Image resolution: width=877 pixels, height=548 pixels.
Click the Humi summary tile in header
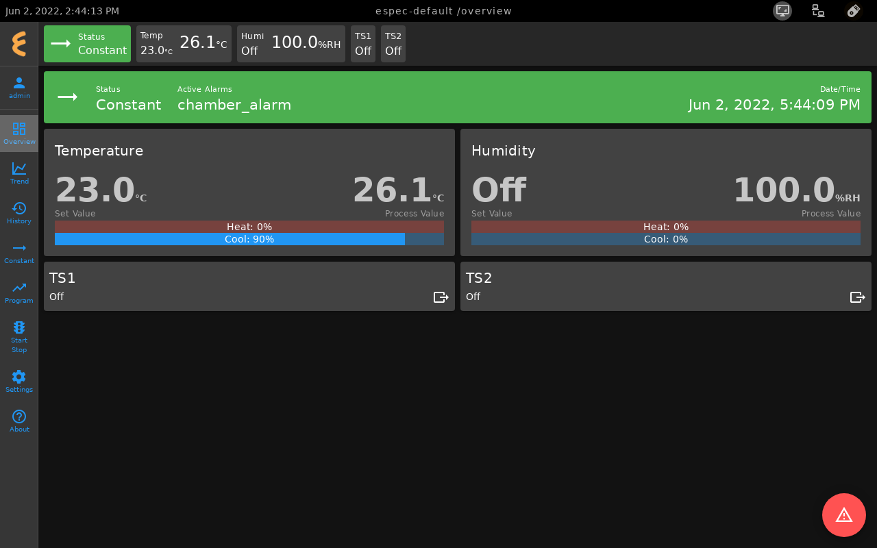tap(291, 44)
